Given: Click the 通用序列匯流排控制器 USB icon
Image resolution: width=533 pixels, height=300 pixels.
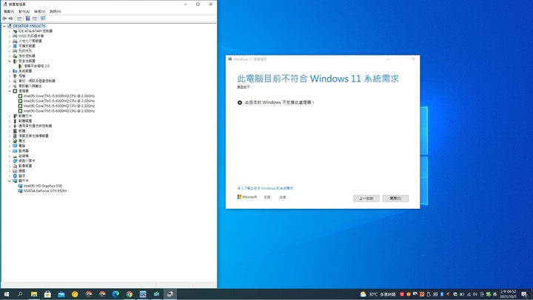Looking at the screenshot, I should coord(15,126).
